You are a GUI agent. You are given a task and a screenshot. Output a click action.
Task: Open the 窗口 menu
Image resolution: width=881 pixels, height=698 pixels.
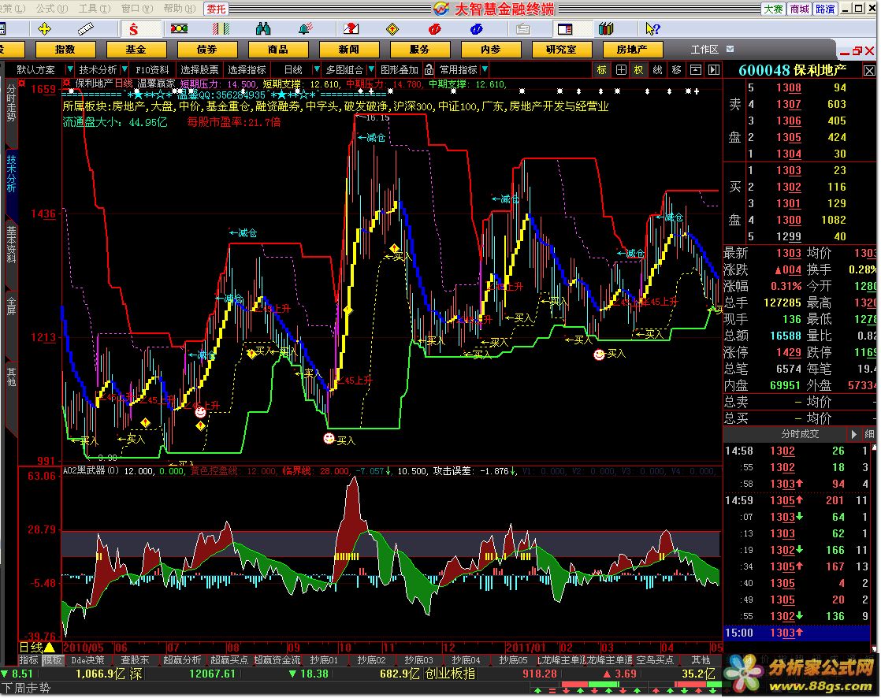click(136, 9)
